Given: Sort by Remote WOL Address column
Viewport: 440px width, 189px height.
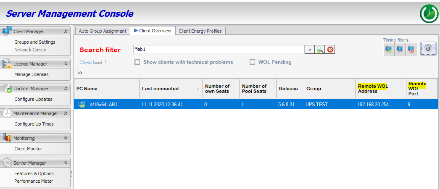Looking at the screenshot, I should 381,89.
